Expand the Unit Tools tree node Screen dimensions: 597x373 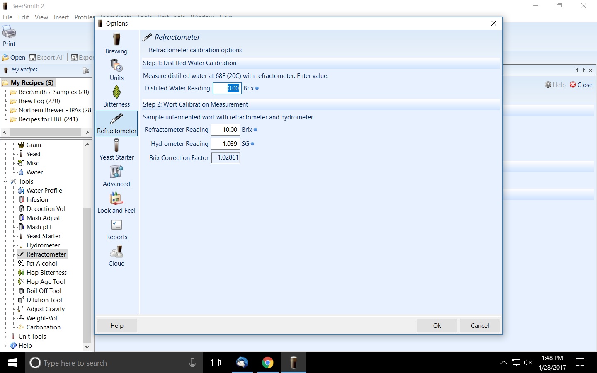5,337
